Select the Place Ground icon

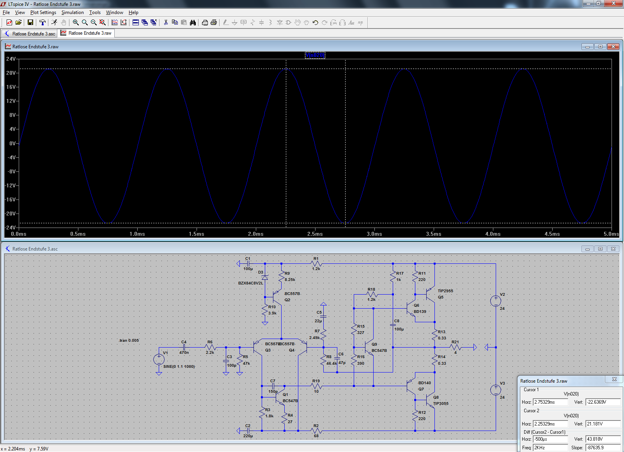pyautogui.click(x=235, y=23)
